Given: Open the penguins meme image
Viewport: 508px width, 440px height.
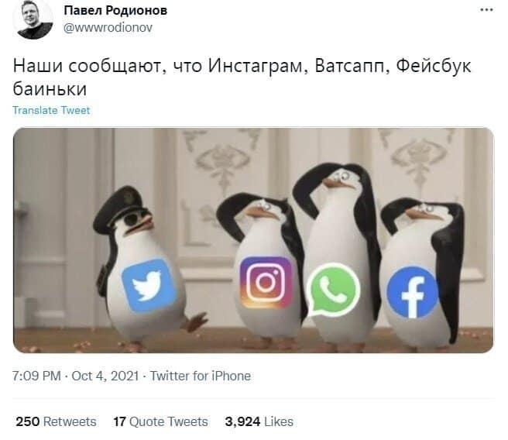Looking at the screenshot, I should (x=253, y=240).
